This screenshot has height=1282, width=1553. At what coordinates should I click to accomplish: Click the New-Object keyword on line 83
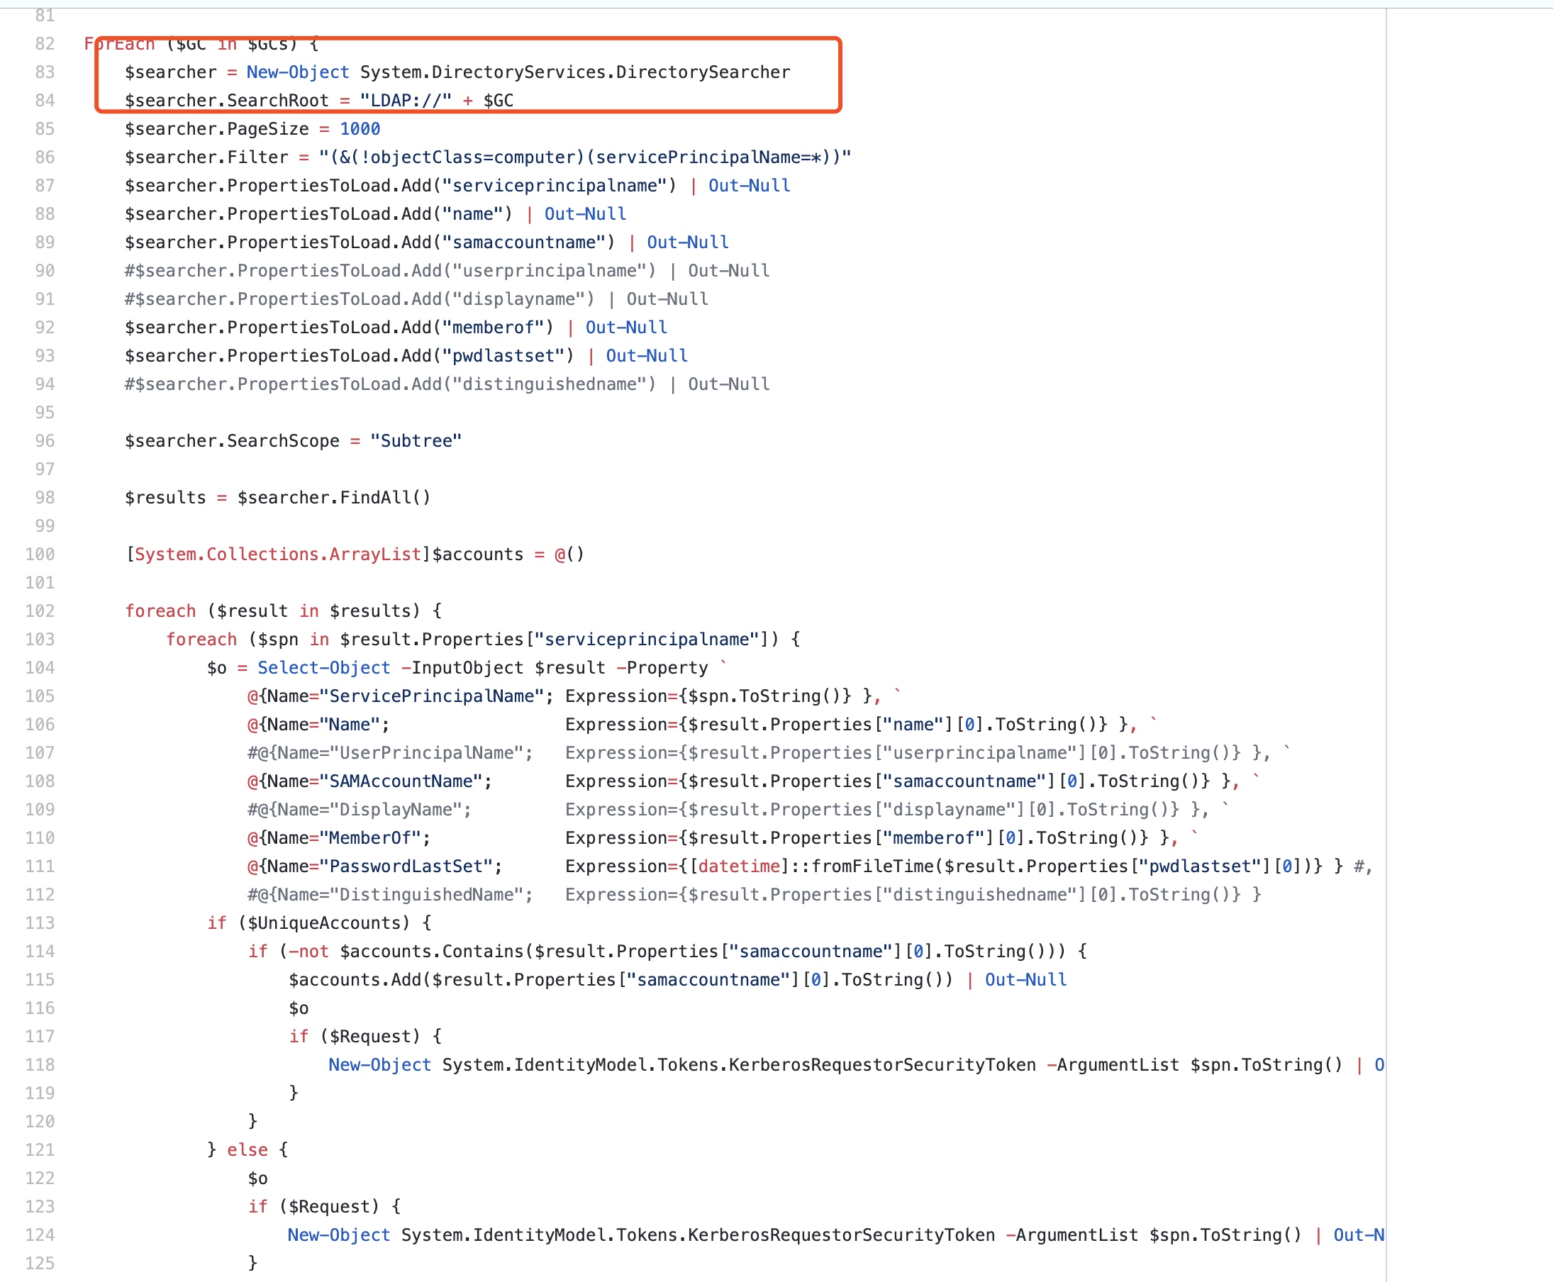(x=297, y=72)
